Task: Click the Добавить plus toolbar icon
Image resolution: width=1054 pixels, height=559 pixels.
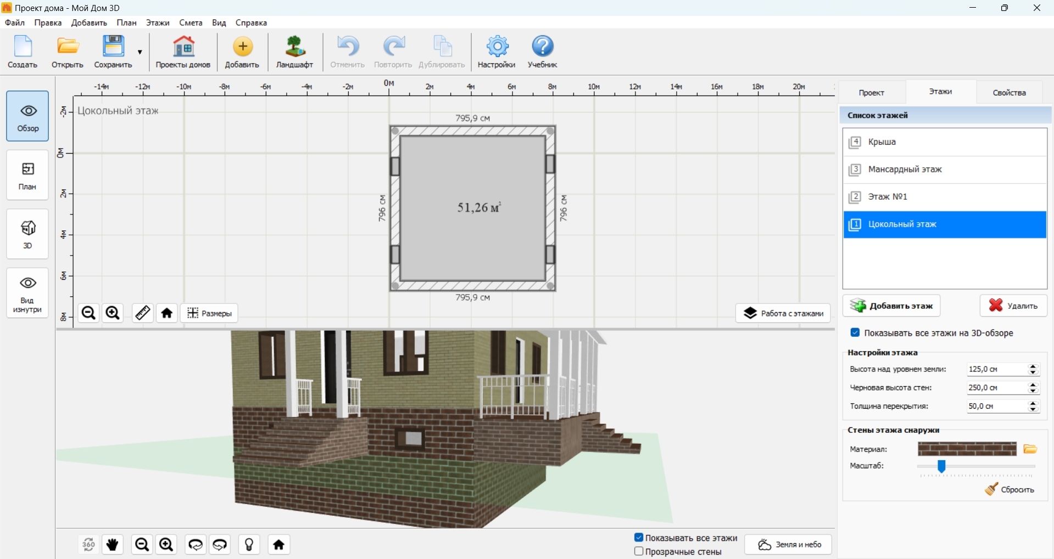Action: click(x=242, y=52)
